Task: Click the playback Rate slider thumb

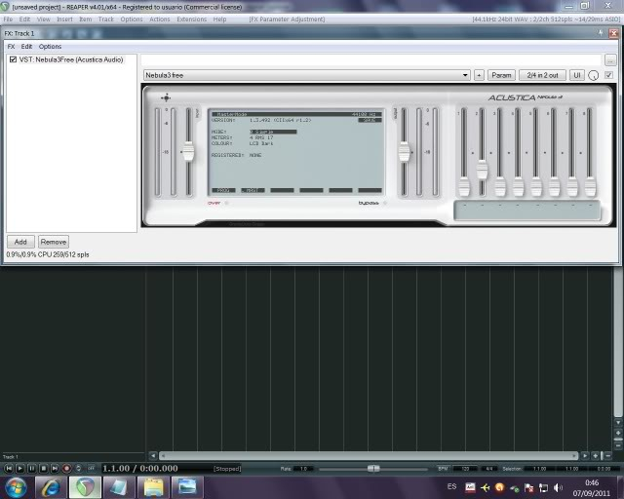Action: click(373, 469)
